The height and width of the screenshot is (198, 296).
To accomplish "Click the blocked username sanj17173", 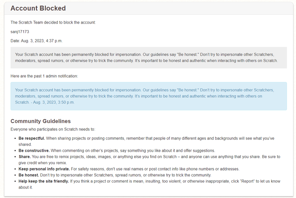I will (x=20, y=32).
